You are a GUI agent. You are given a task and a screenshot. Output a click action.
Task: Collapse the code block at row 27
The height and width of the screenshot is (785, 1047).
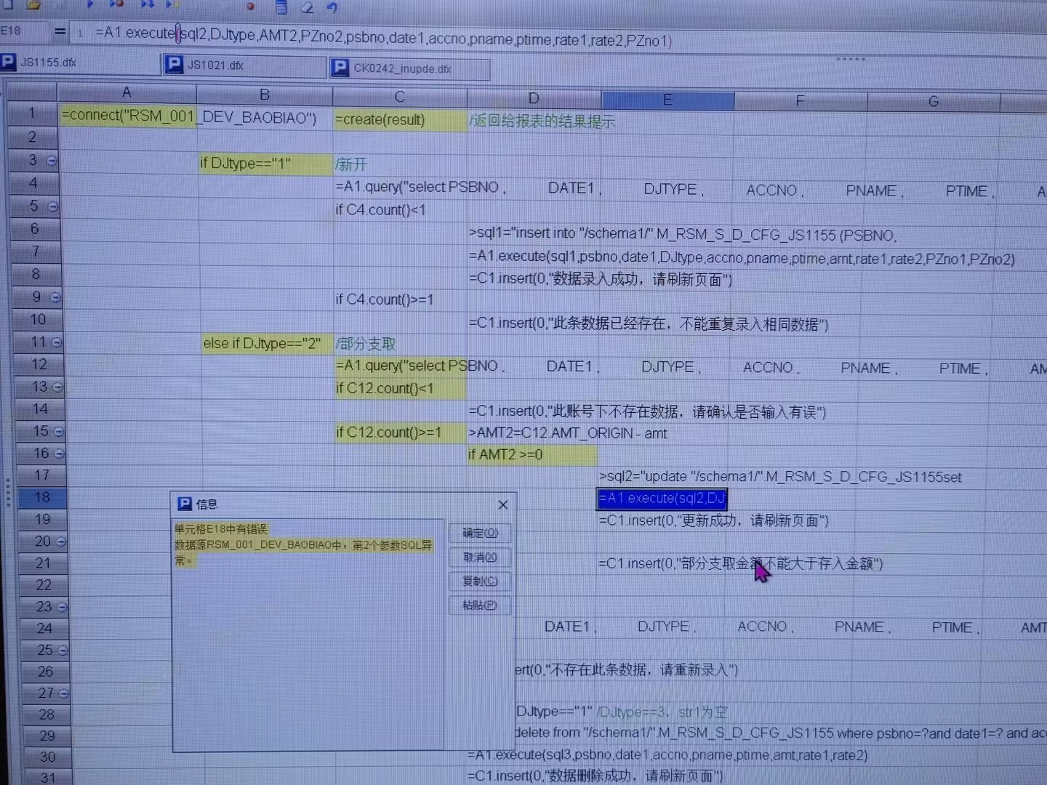click(x=63, y=693)
